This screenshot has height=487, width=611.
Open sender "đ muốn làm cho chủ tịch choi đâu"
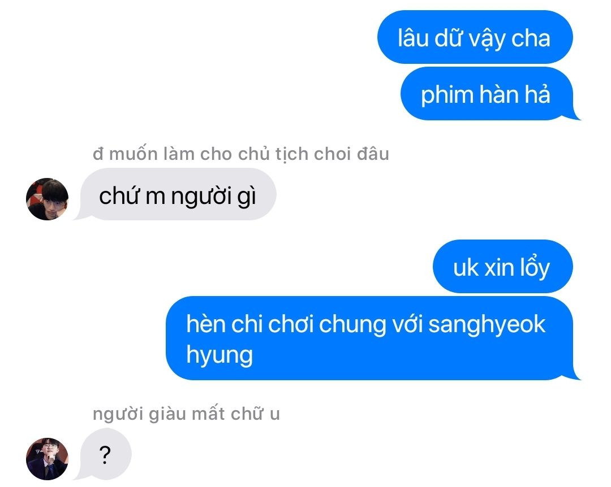coord(241,154)
